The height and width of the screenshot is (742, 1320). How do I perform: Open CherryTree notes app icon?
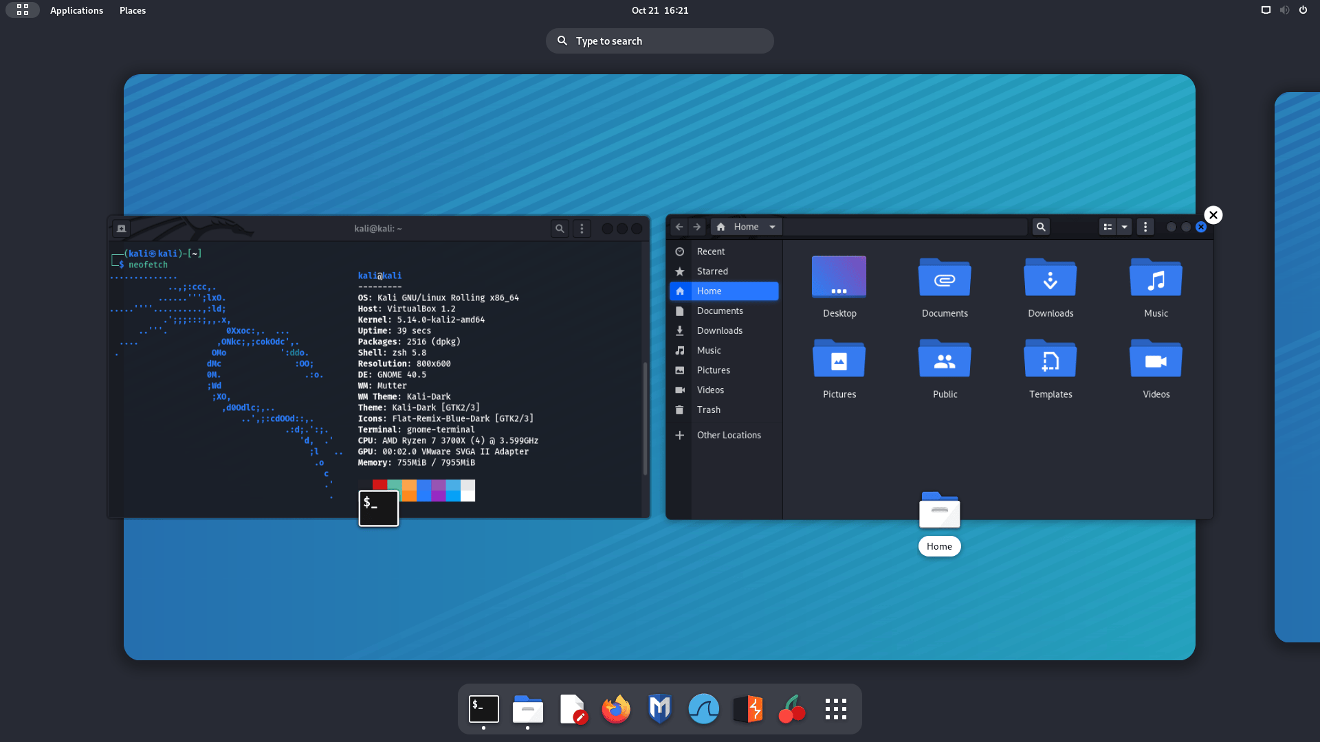[x=792, y=709]
